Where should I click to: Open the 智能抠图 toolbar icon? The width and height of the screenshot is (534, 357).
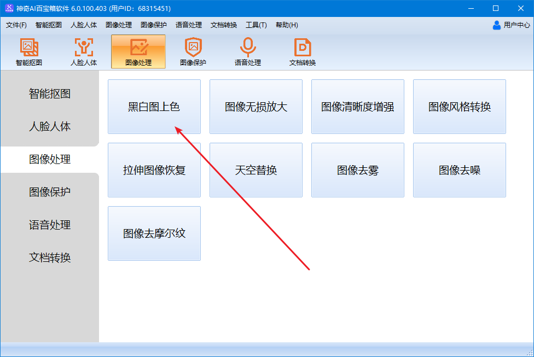pos(29,52)
